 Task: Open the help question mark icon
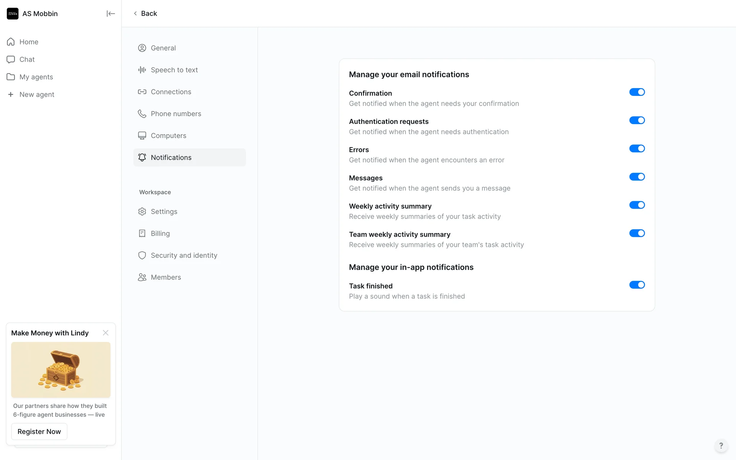tap(721, 445)
